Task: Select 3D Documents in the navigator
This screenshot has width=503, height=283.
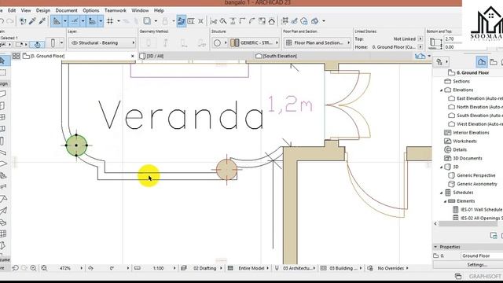Action: coord(463,158)
